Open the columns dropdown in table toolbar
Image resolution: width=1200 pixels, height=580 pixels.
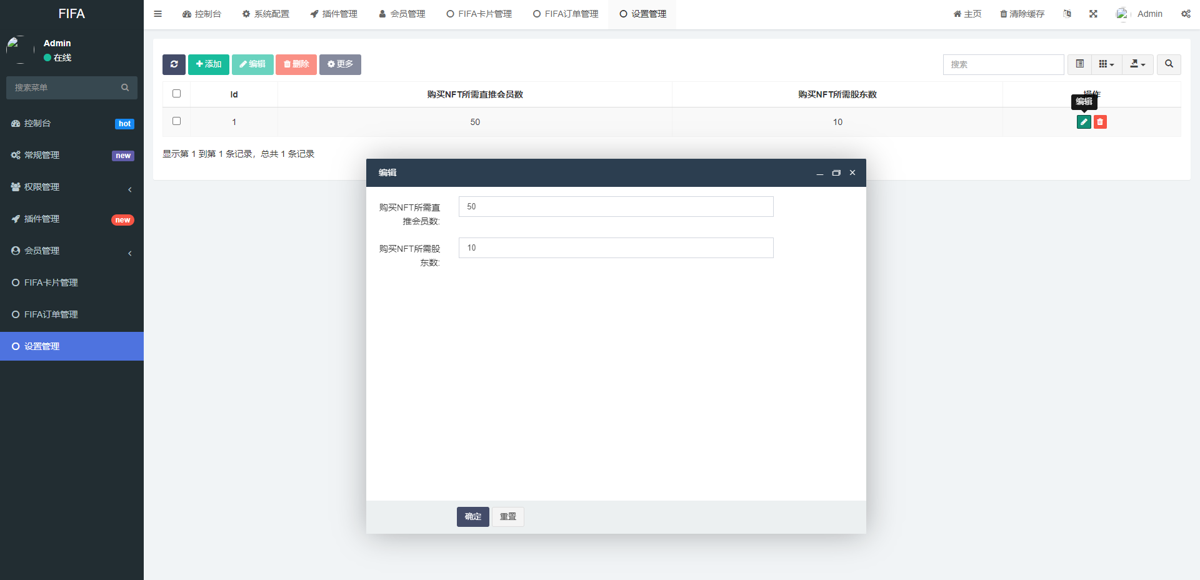click(x=1106, y=64)
